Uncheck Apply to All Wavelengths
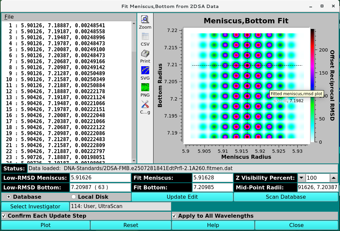Screen dimensions: 340x231 point(174,216)
